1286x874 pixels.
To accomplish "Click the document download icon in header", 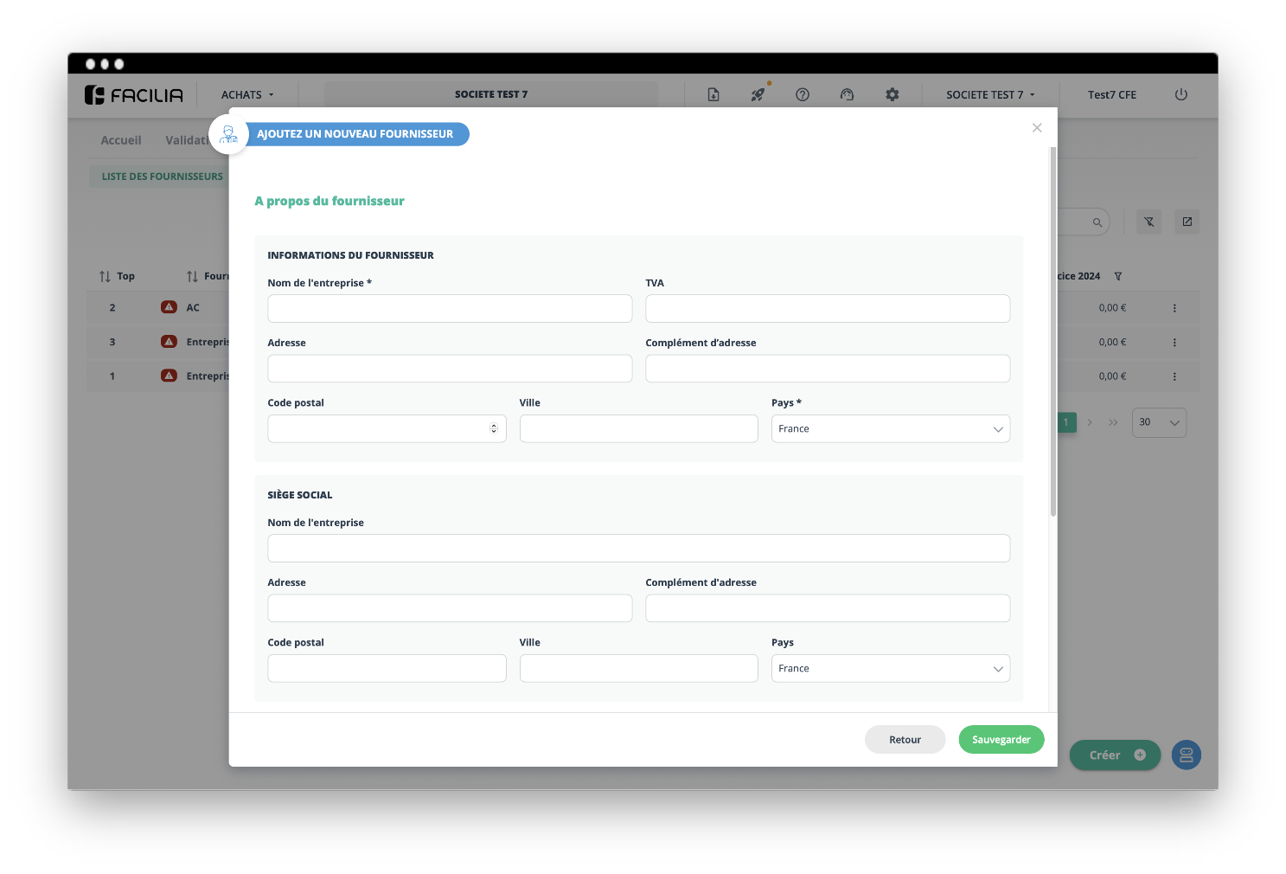I will click(713, 95).
